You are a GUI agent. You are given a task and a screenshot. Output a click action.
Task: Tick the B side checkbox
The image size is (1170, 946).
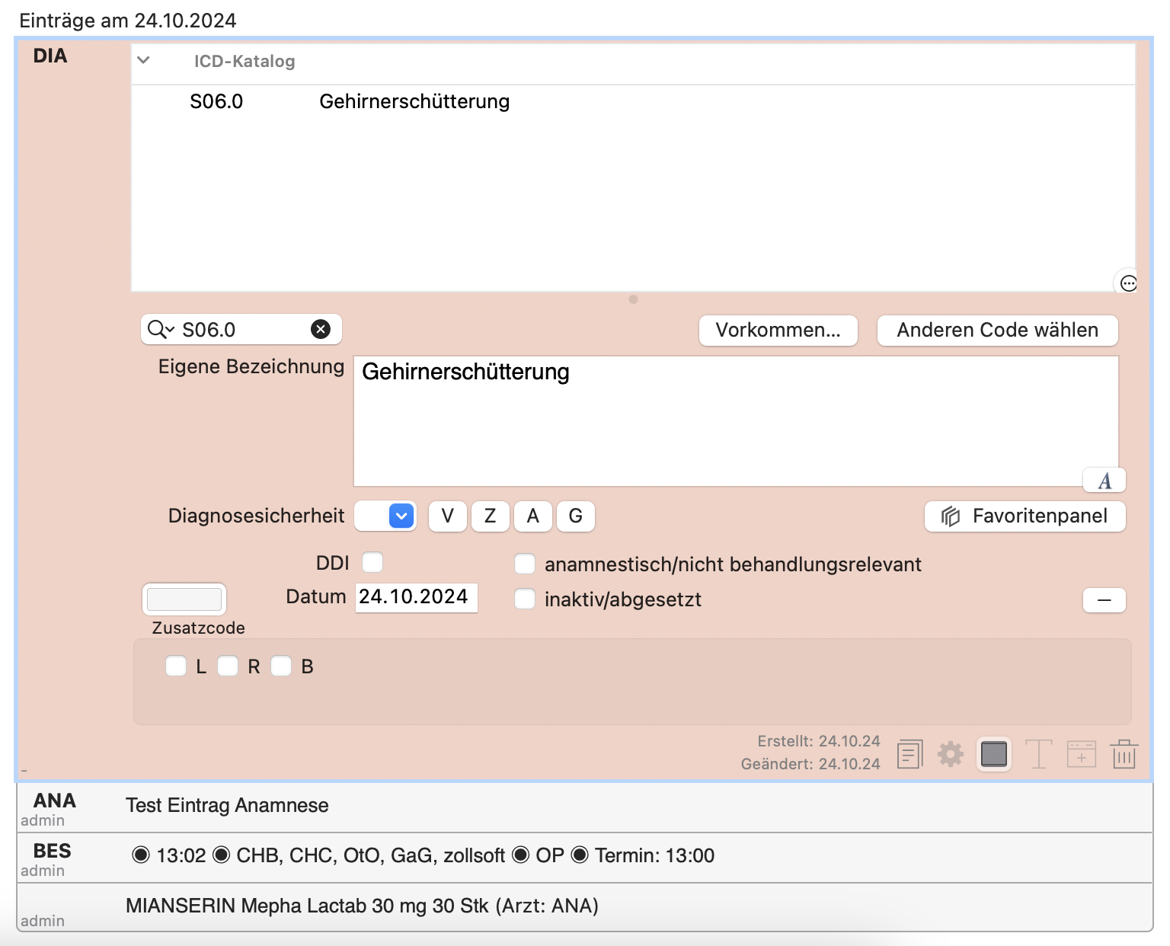281,666
